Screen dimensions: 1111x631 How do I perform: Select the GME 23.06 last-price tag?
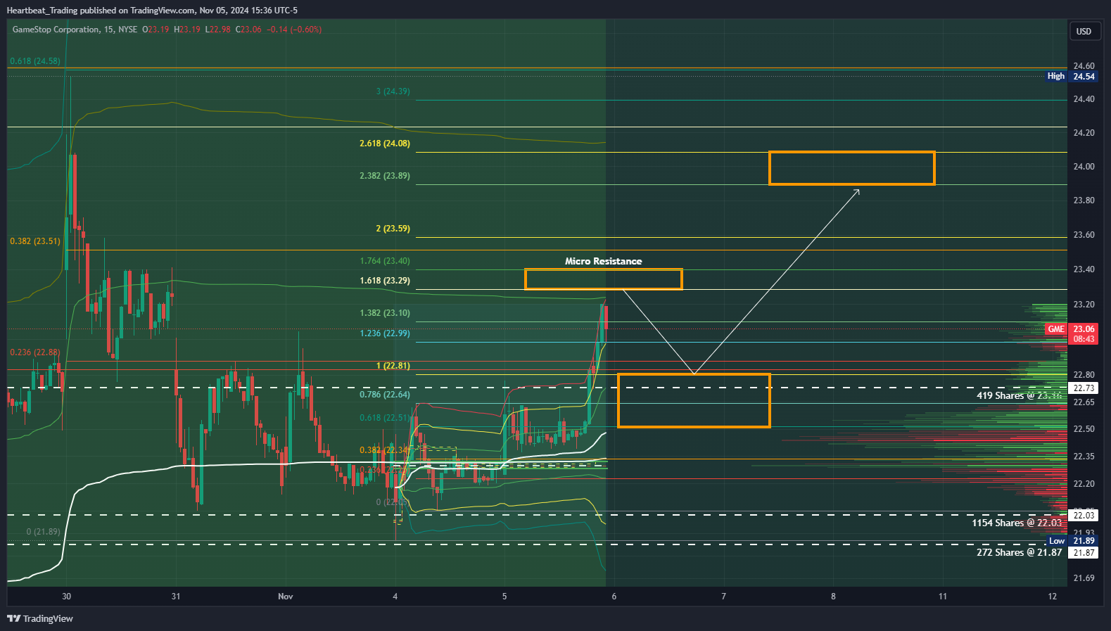1071,329
